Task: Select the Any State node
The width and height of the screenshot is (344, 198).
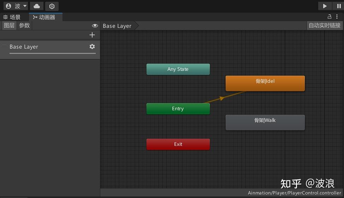Action: click(178, 69)
